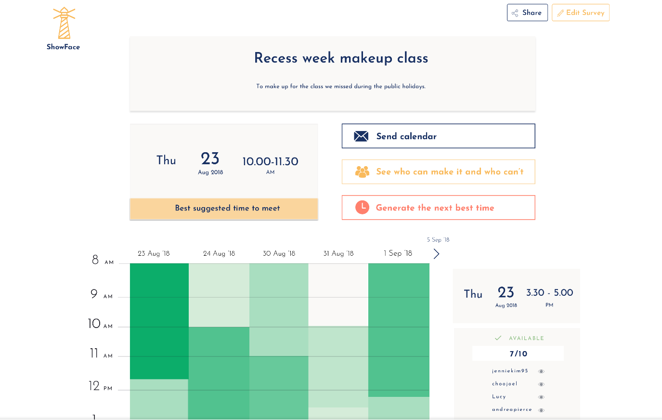The height and width of the screenshot is (420, 662).
Task: Click the envelope icon for Send calendar
Action: click(361, 136)
